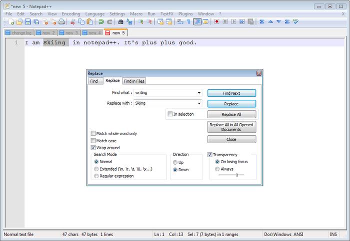350x241 pixels.
Task: Click Run Macro Multiple Times icon
Action: coord(242,21)
